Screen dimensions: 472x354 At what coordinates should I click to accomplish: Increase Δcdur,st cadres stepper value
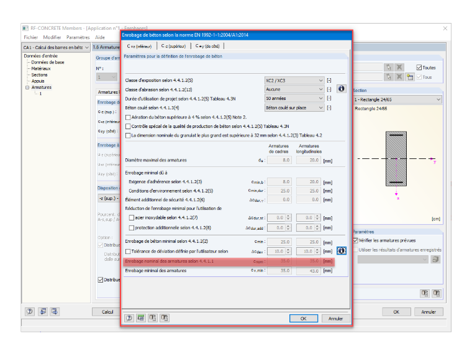point(288,216)
